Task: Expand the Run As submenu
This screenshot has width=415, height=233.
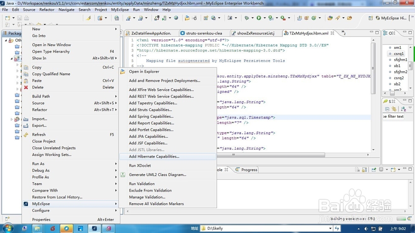Action: [x=116, y=164]
